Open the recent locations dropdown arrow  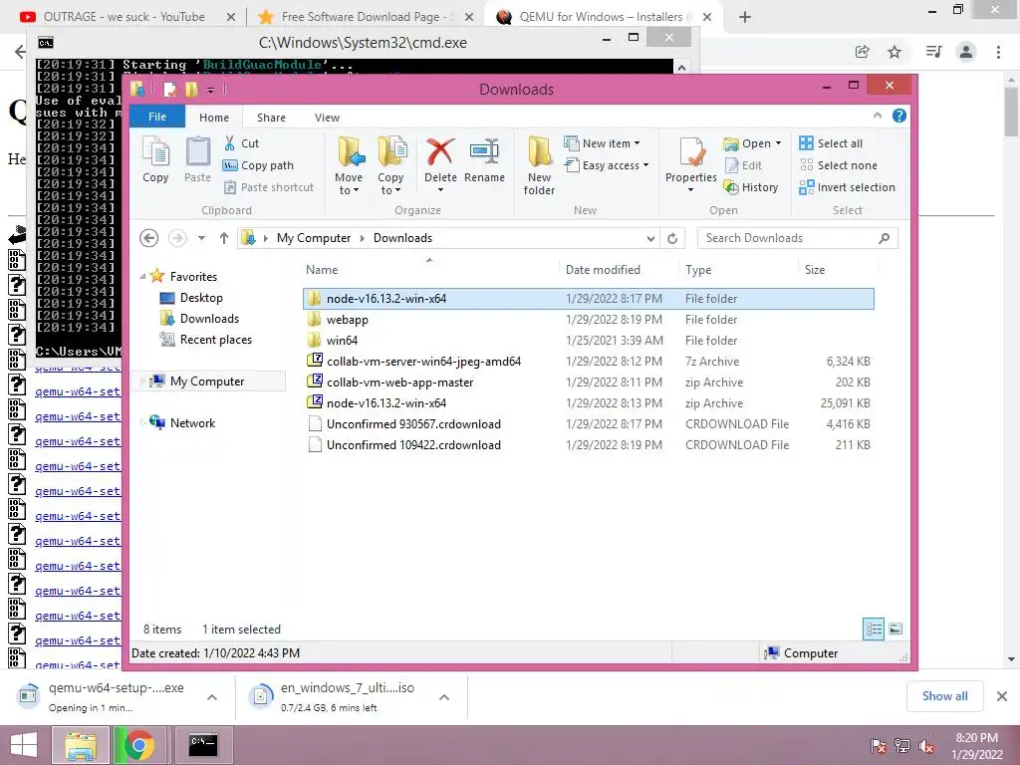[201, 238]
